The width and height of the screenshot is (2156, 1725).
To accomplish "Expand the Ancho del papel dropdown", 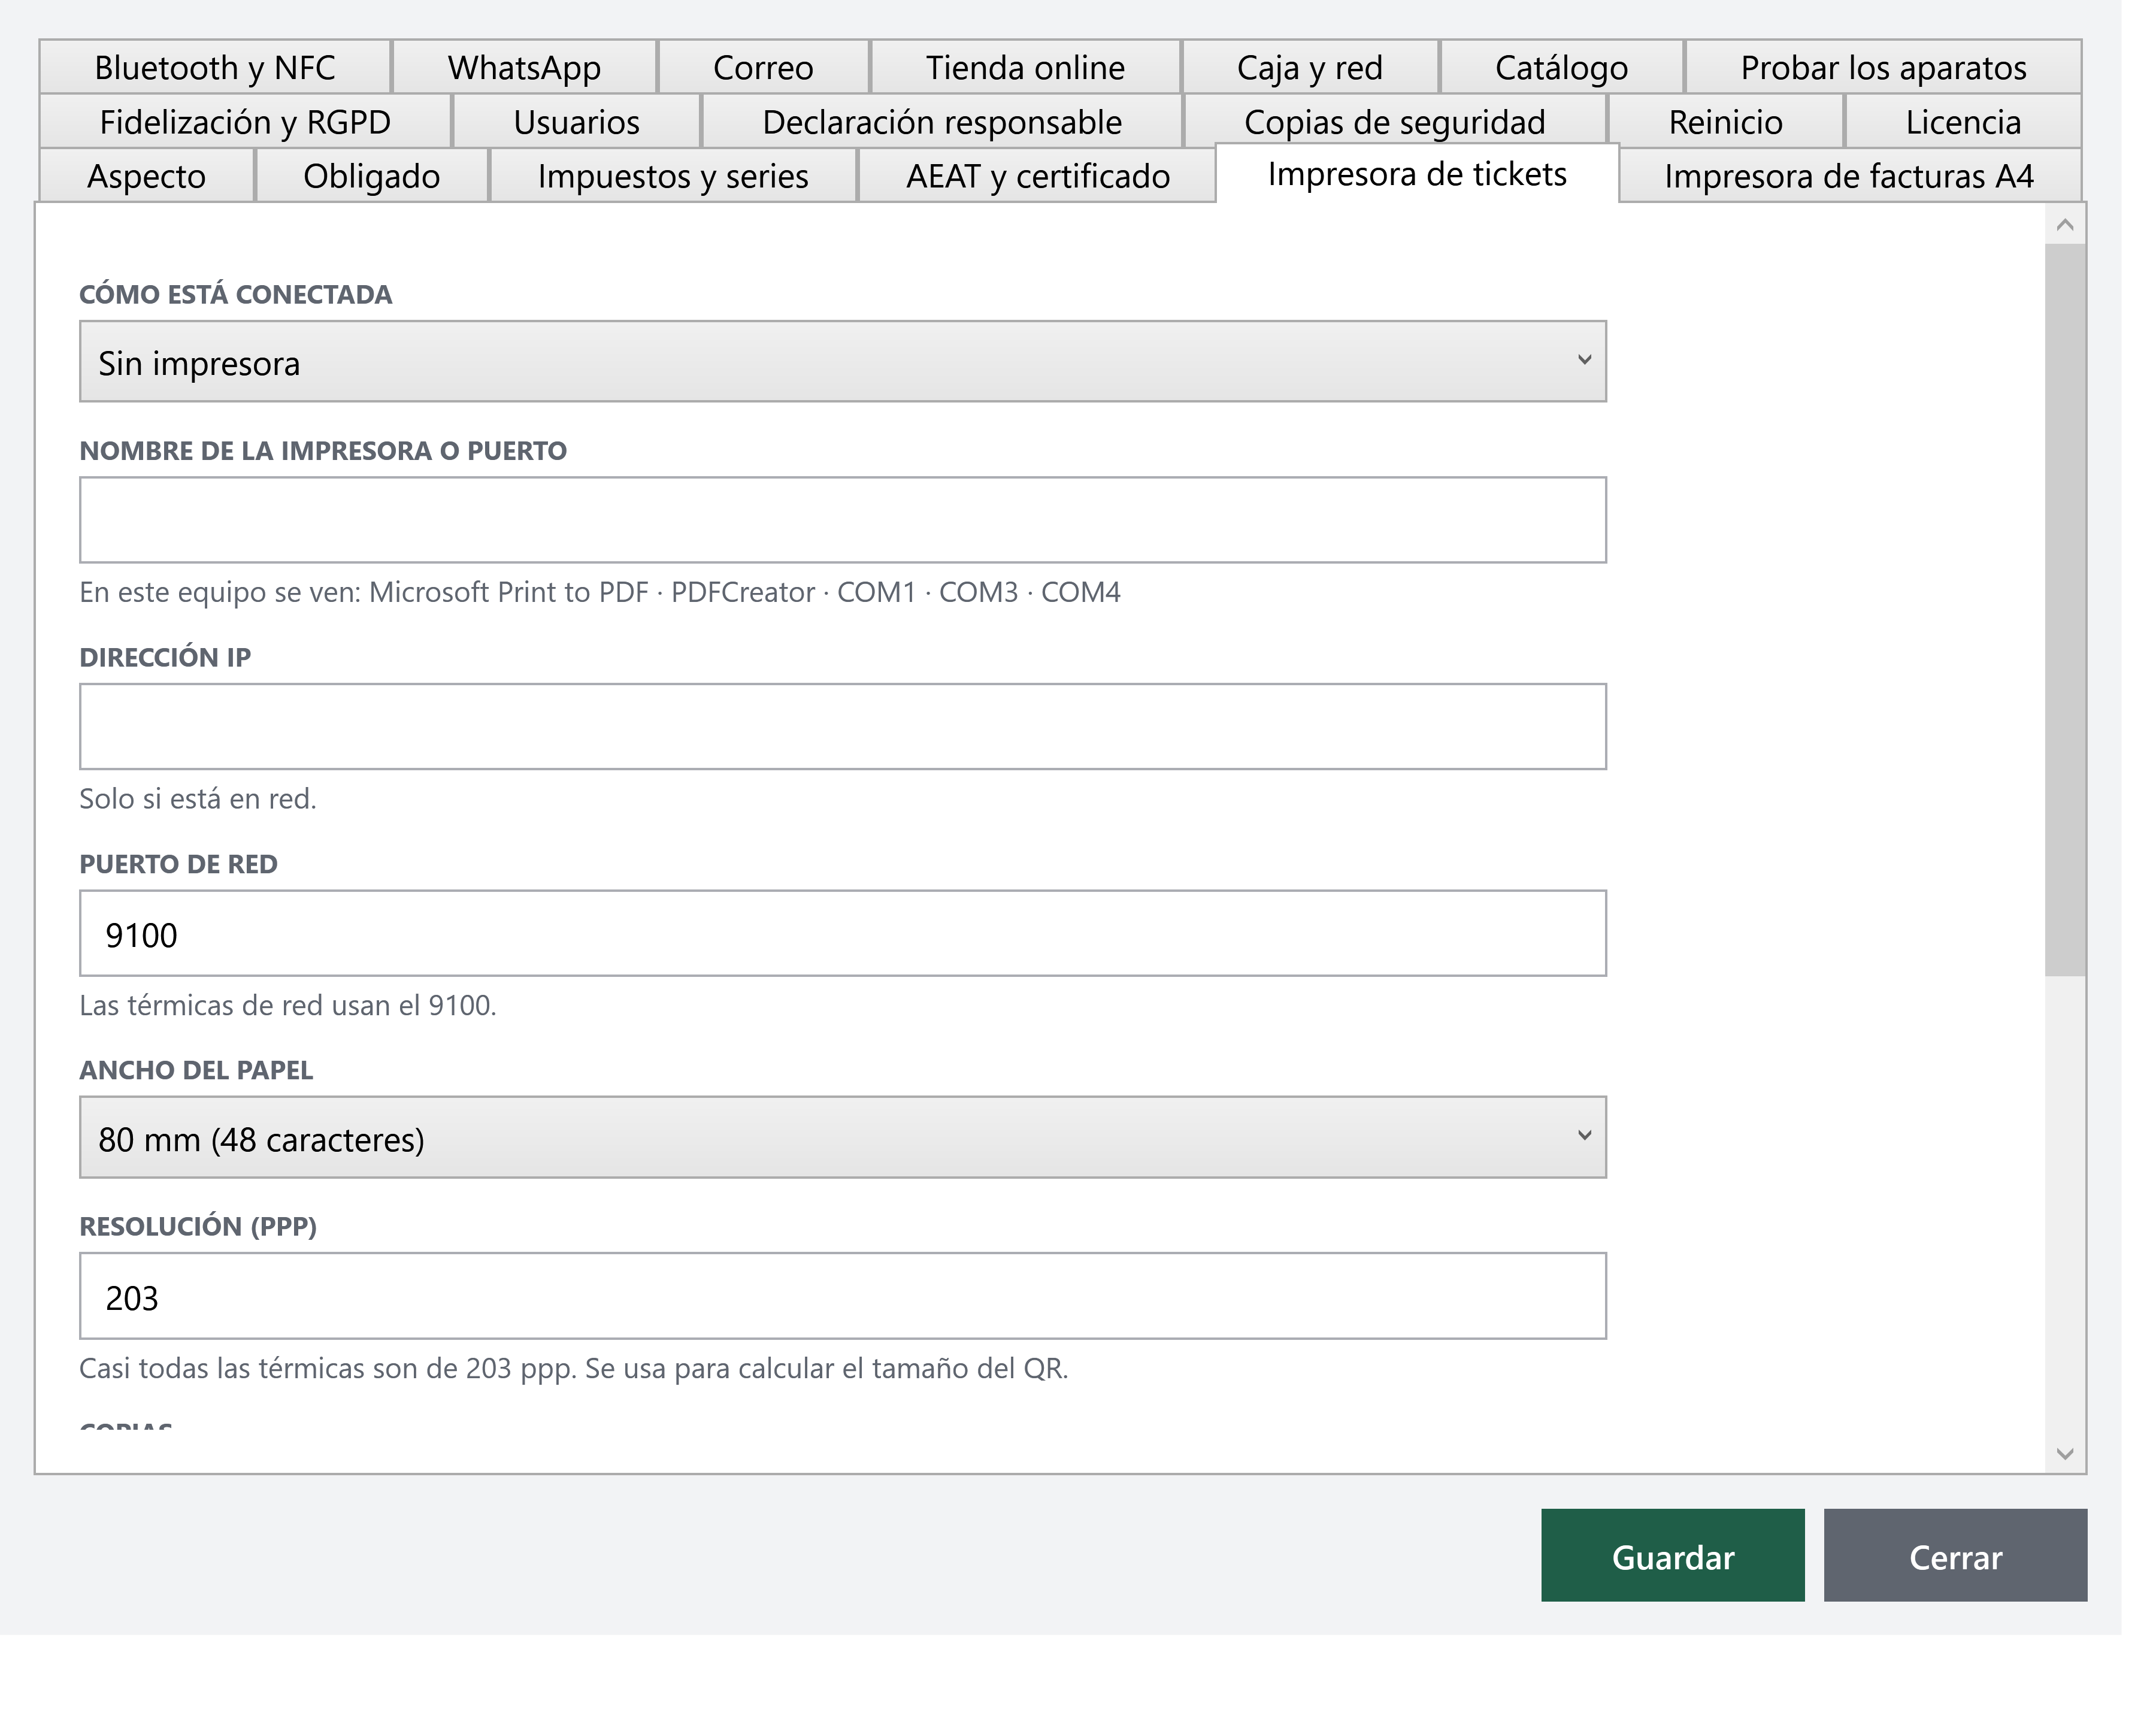I will coord(843,1137).
